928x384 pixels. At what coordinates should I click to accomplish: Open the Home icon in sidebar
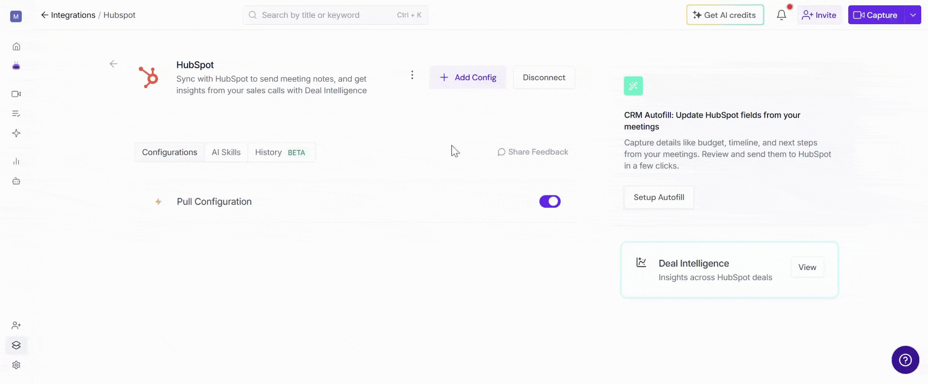16,46
